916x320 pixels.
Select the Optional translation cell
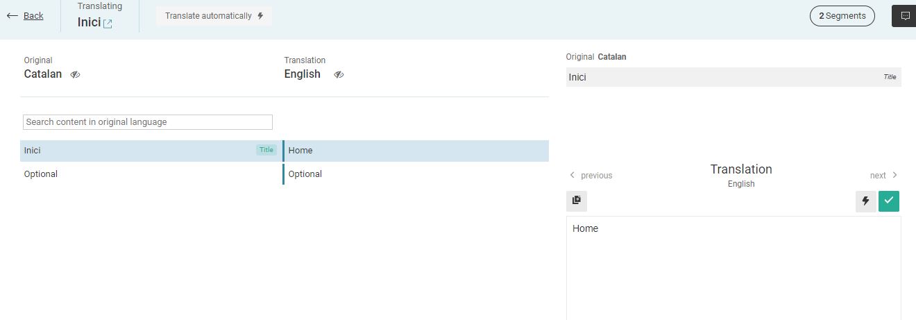[x=416, y=174]
